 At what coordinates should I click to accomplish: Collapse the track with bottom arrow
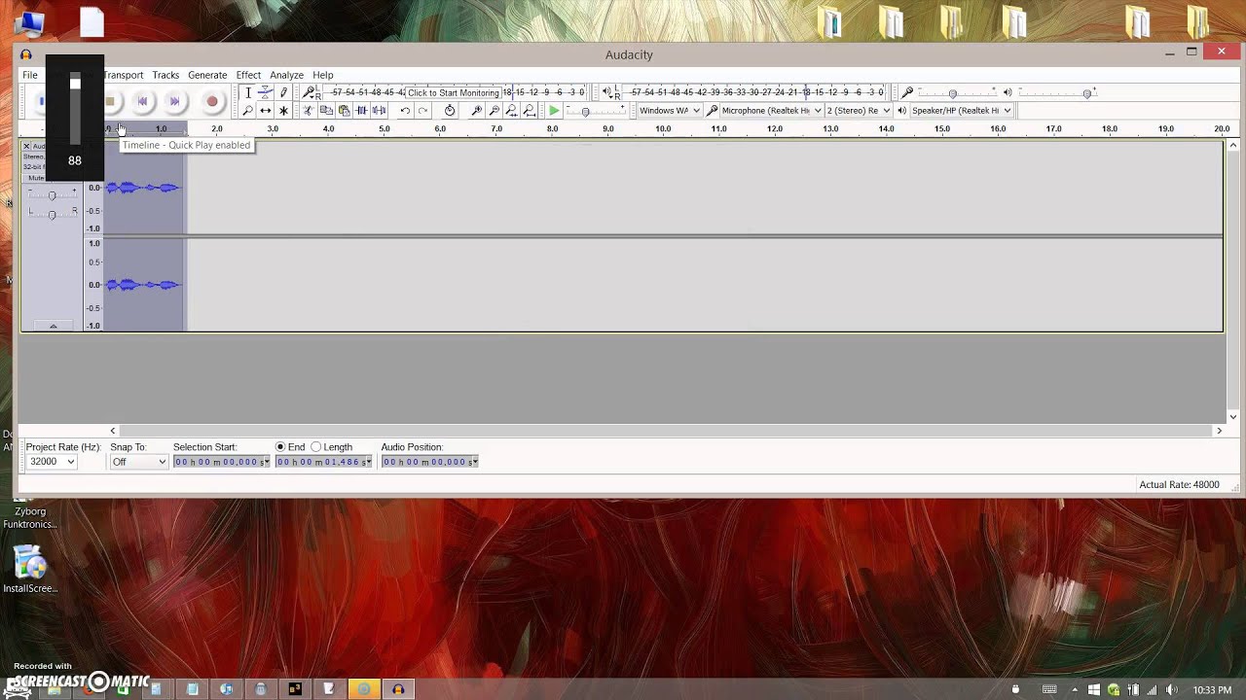click(53, 326)
